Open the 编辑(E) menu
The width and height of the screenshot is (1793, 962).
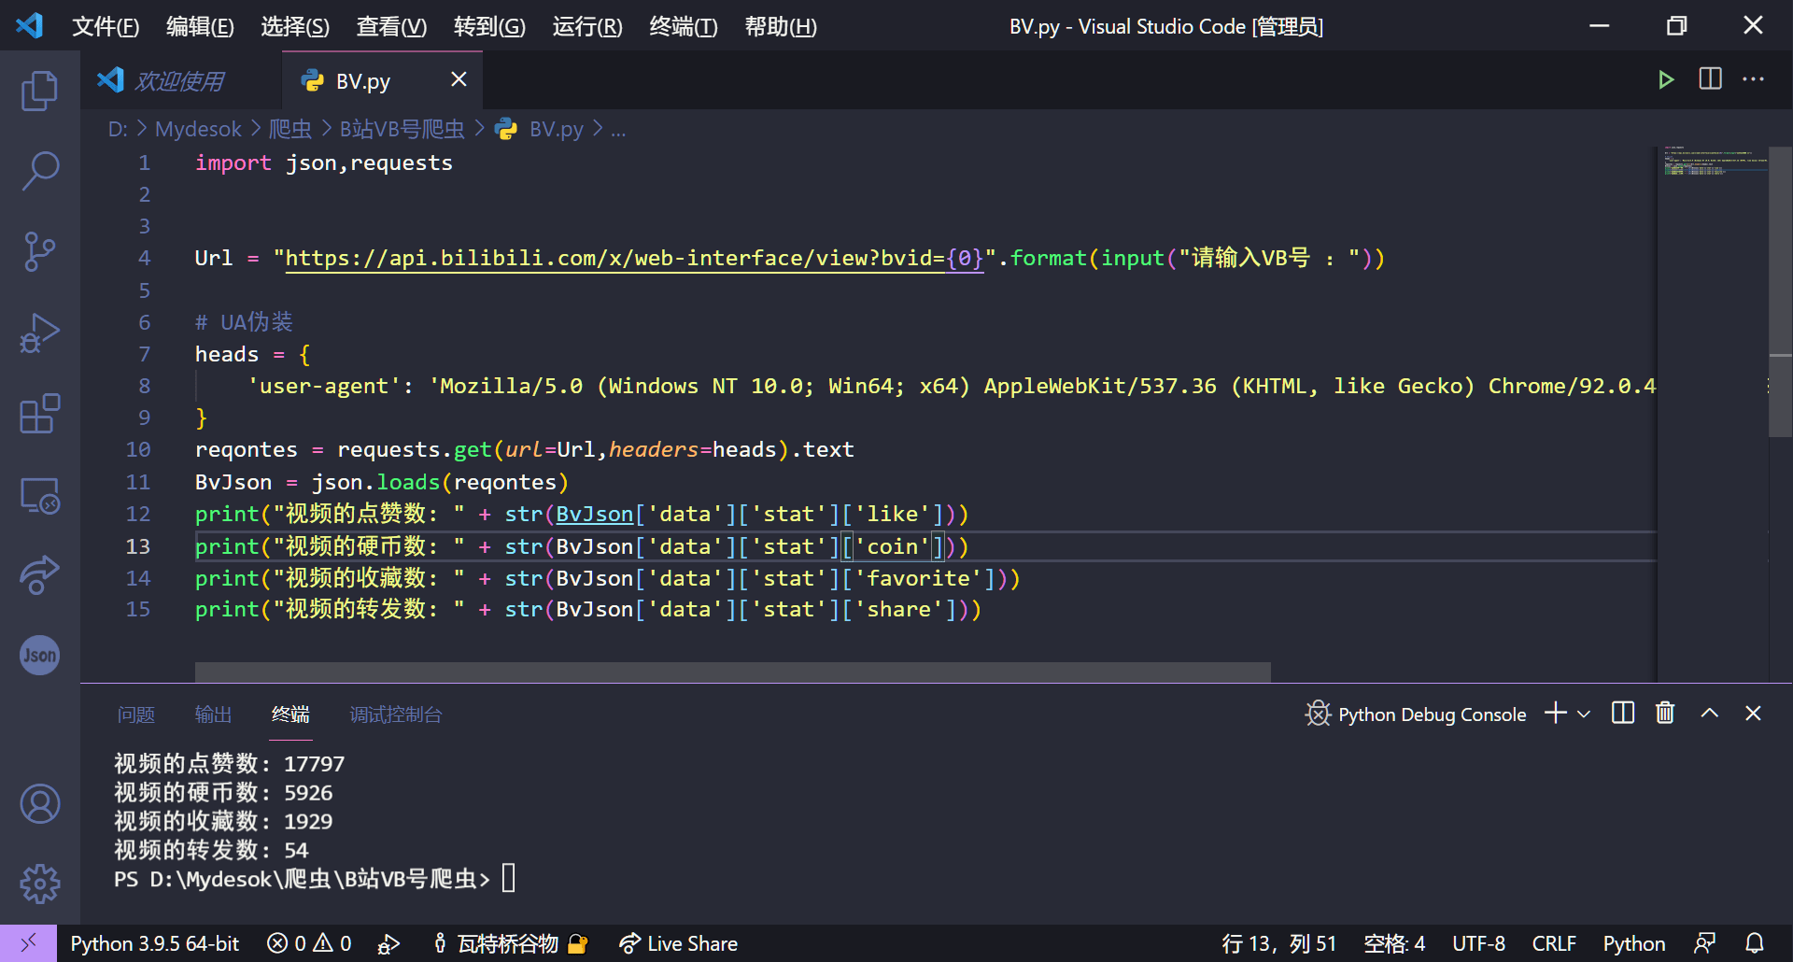click(x=200, y=26)
